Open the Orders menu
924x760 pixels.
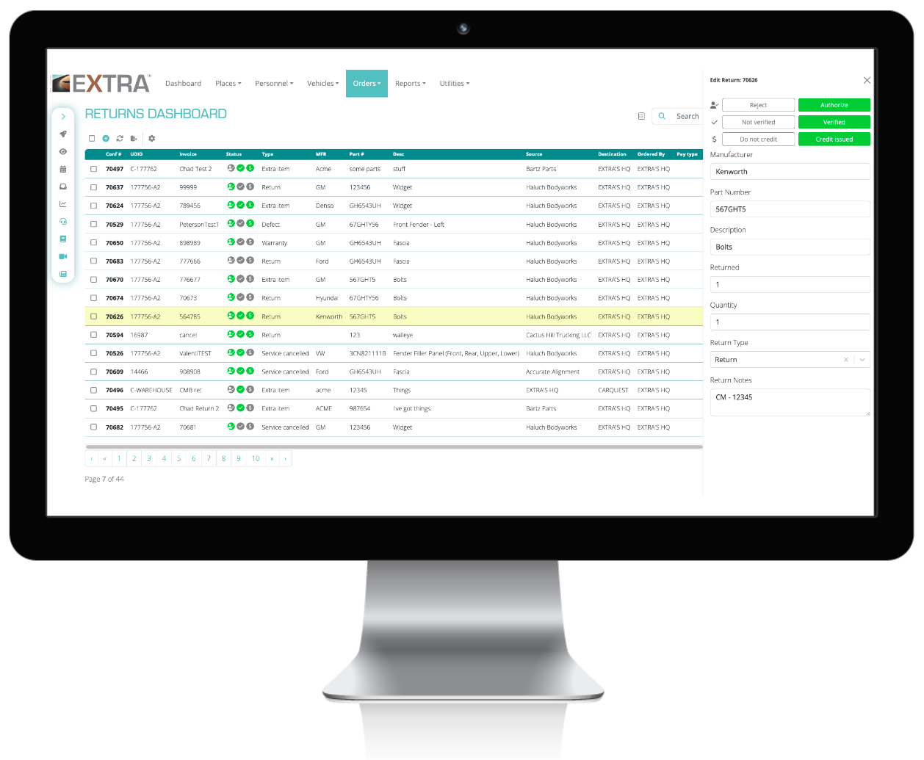[x=366, y=83]
